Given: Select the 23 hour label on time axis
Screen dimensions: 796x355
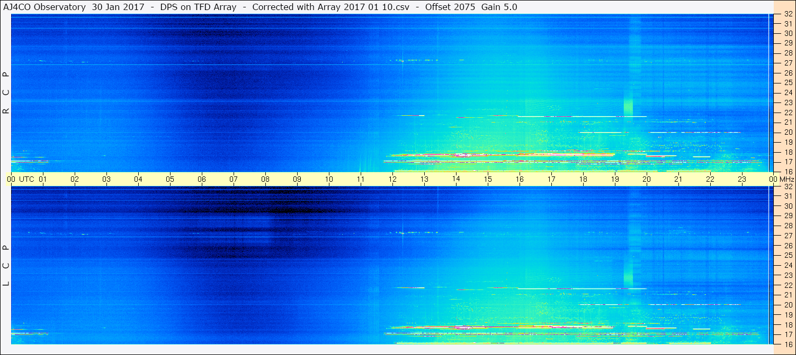Looking at the screenshot, I should (741, 179).
